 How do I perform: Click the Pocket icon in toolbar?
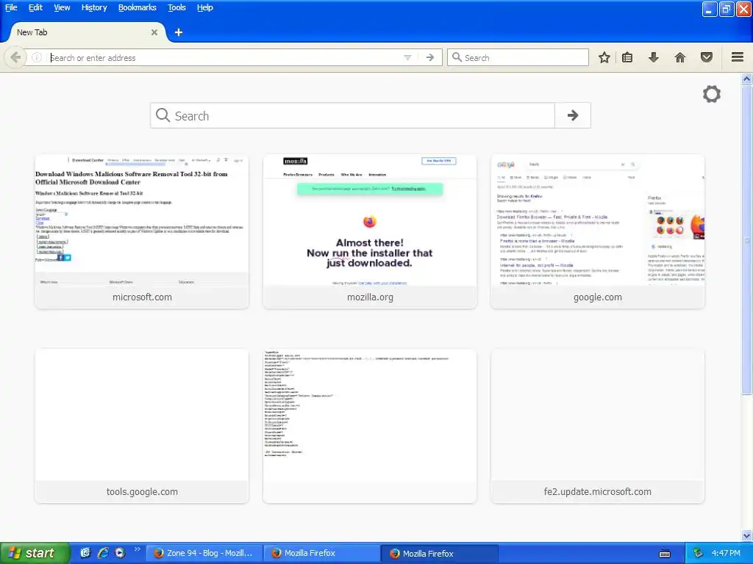tap(707, 57)
